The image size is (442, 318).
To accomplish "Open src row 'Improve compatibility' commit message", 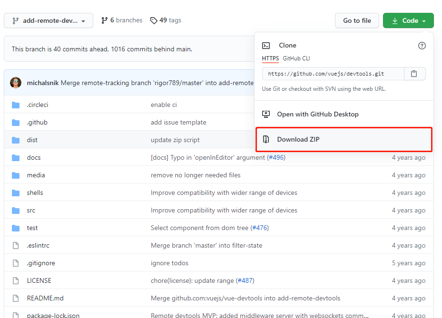I will coord(224,211).
